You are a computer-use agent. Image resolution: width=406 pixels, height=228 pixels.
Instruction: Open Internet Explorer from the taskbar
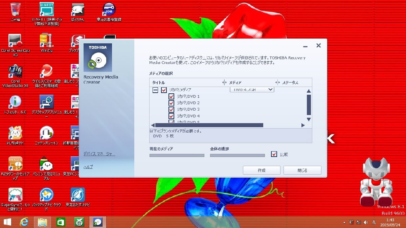(x=24, y=222)
